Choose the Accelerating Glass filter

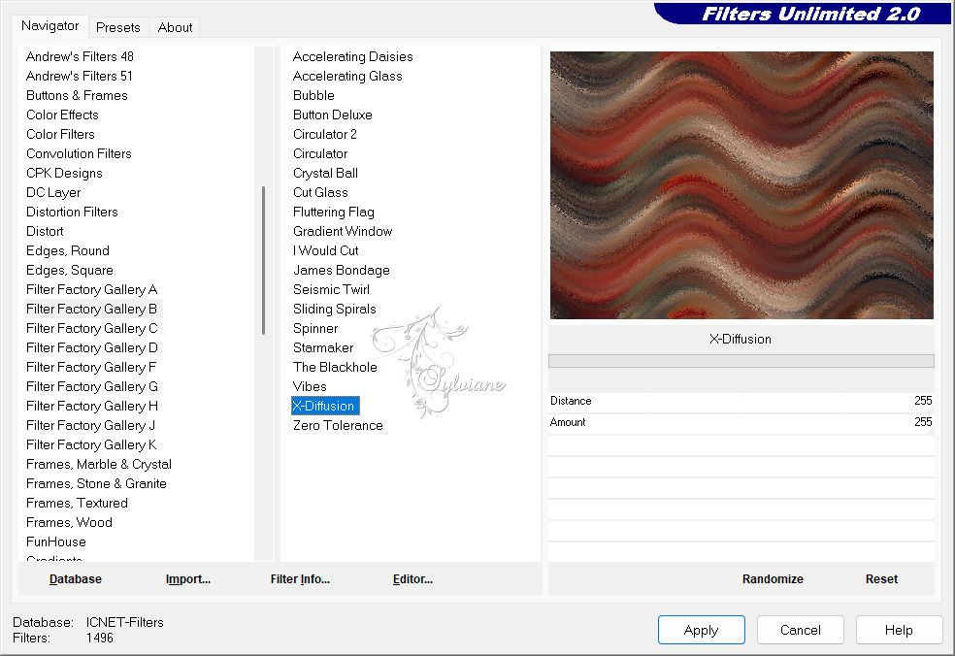[347, 76]
